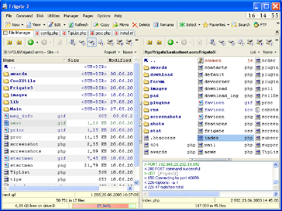
Task: Open the Manager menu
Action: (x=71, y=16)
